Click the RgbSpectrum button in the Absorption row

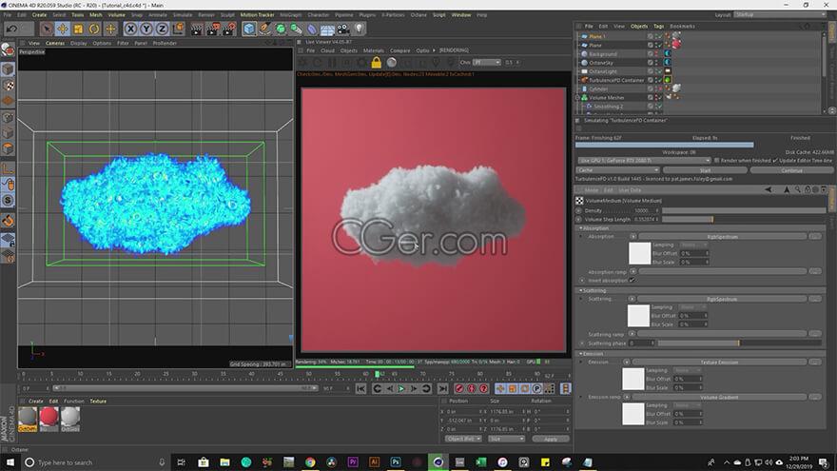pyautogui.click(x=722, y=237)
